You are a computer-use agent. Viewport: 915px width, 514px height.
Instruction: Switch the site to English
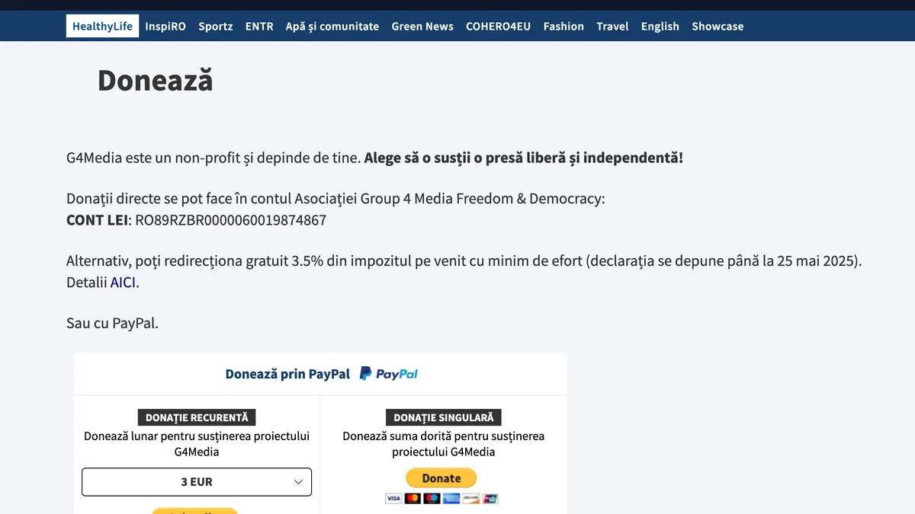tap(660, 26)
